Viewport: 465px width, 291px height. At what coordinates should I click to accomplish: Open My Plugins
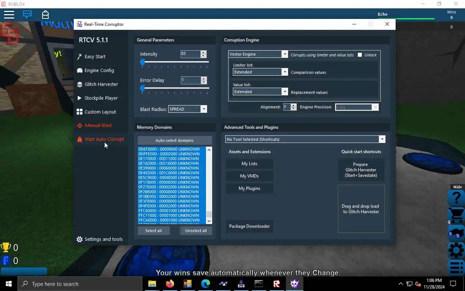(x=250, y=188)
